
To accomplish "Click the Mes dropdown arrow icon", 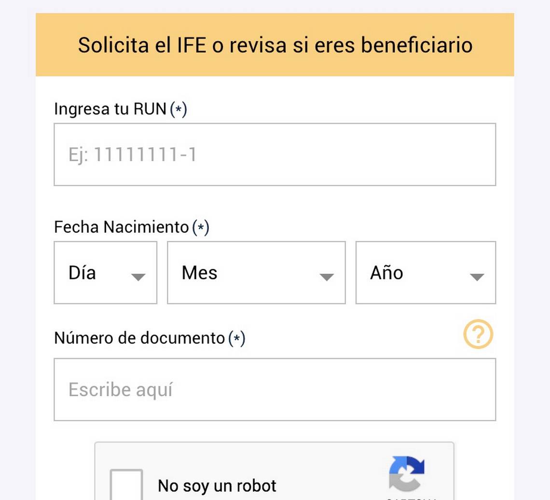I will [x=327, y=277].
